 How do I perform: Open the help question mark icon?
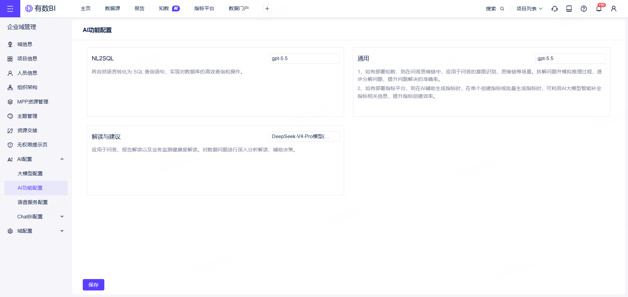(x=584, y=9)
